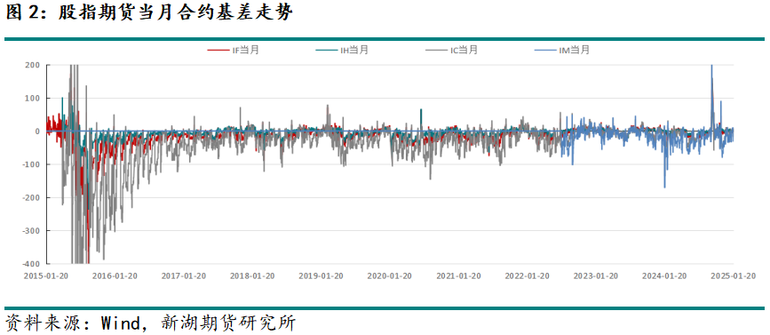This screenshot has width=770, height=335.
Task: Click the x-axis date 2022-01-20
Action: tap(528, 275)
